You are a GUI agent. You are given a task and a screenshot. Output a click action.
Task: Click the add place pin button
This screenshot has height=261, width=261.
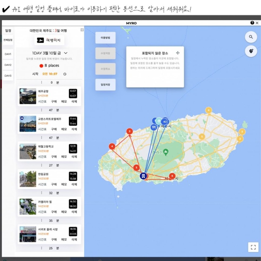251,51
